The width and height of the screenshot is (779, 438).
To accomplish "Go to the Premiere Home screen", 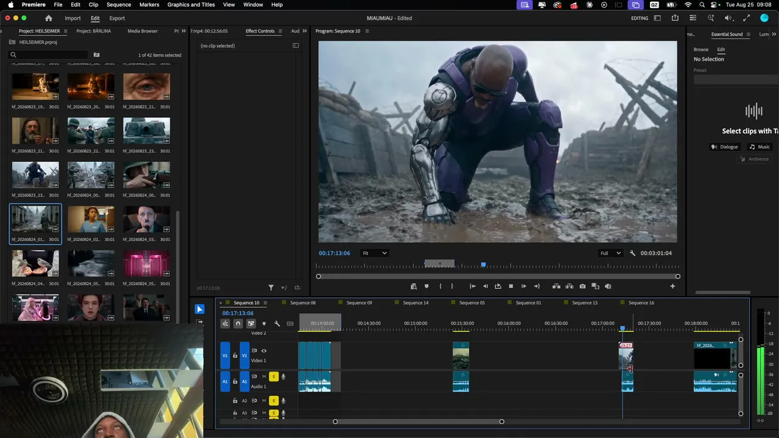I will 49,18.
